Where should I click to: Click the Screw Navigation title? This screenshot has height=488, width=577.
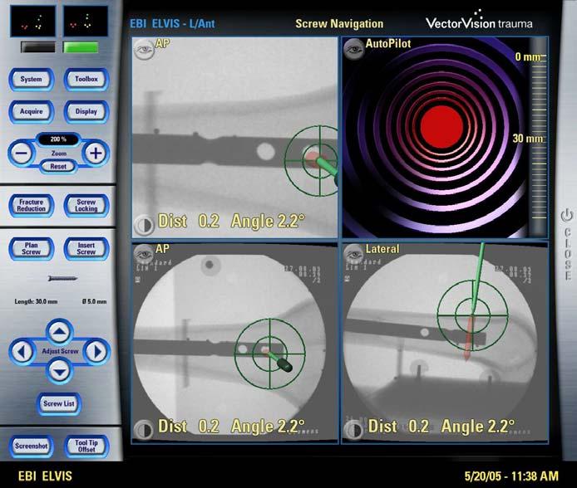(x=339, y=24)
